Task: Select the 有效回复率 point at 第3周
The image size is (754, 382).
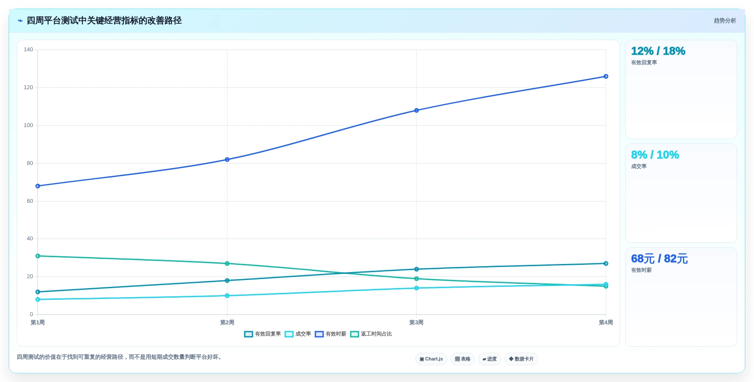Action: [417, 270]
